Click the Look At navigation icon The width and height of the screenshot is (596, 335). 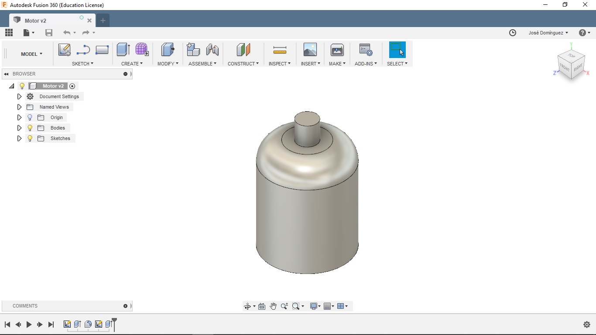point(262,306)
